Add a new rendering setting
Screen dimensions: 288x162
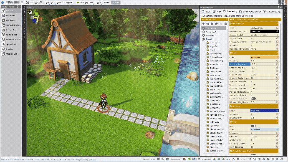pyautogui.click(x=206, y=24)
